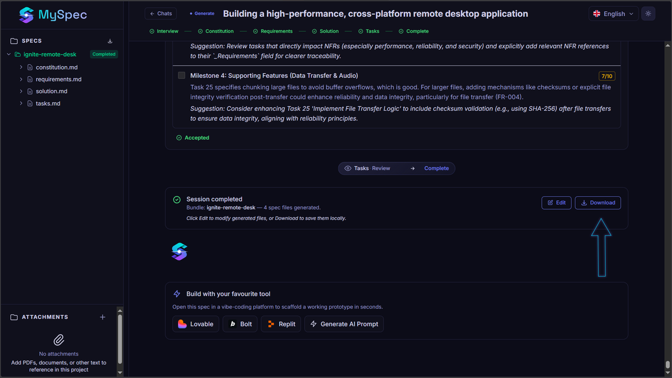Image resolution: width=672 pixels, height=378 pixels.
Task: Click the main page scrollbar handle
Action: tap(667, 366)
